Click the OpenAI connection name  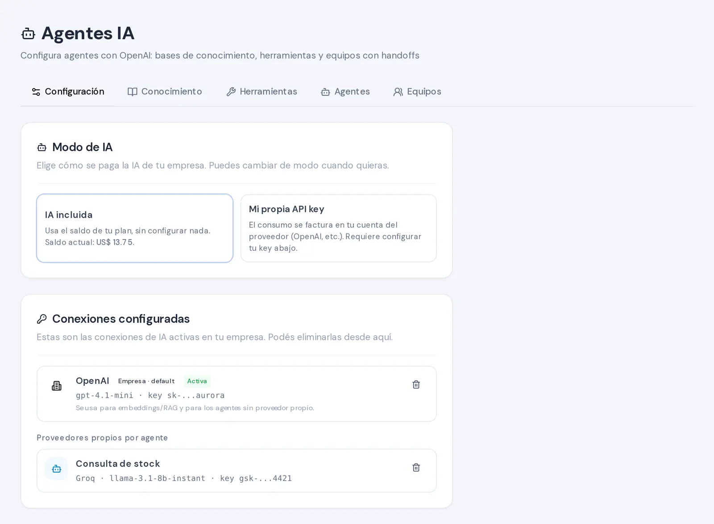92,381
